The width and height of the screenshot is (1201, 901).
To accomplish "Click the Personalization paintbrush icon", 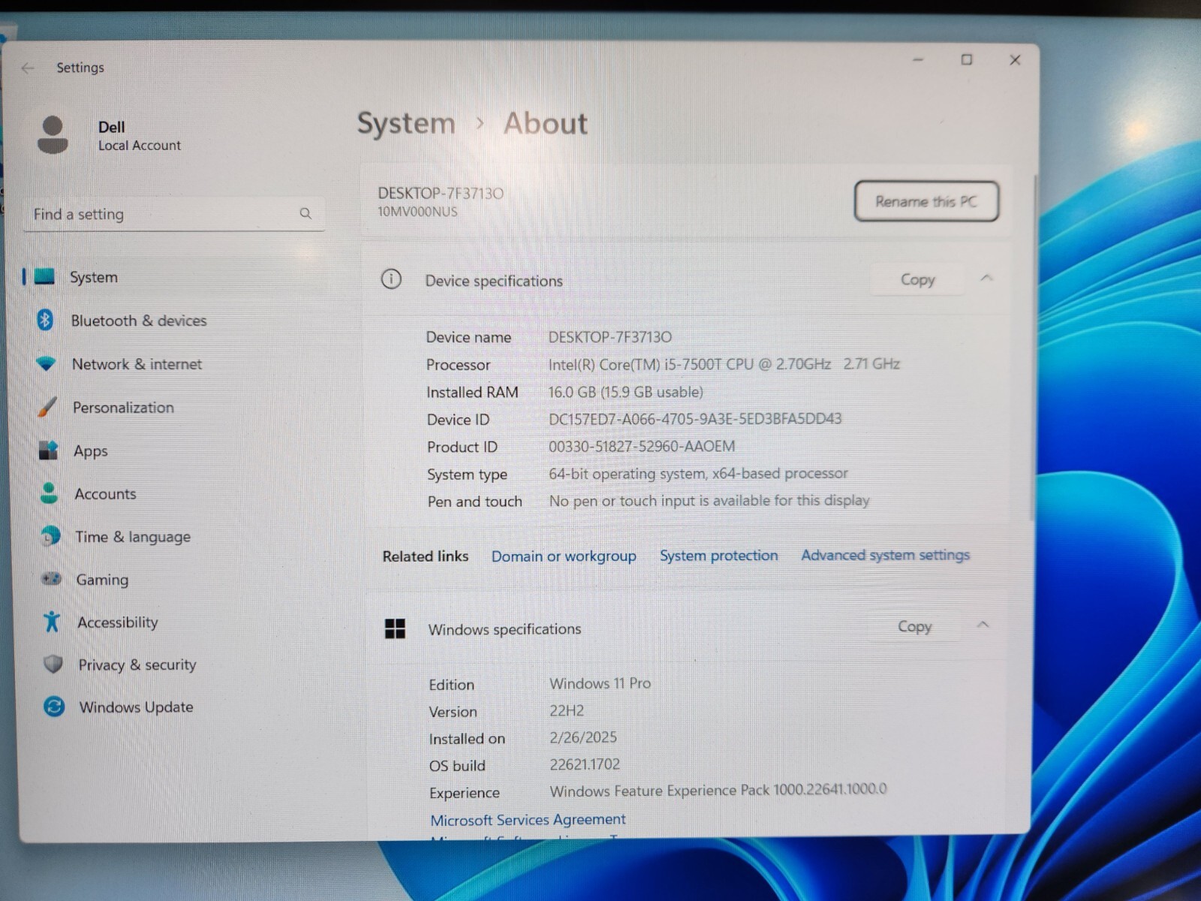I will coord(47,407).
